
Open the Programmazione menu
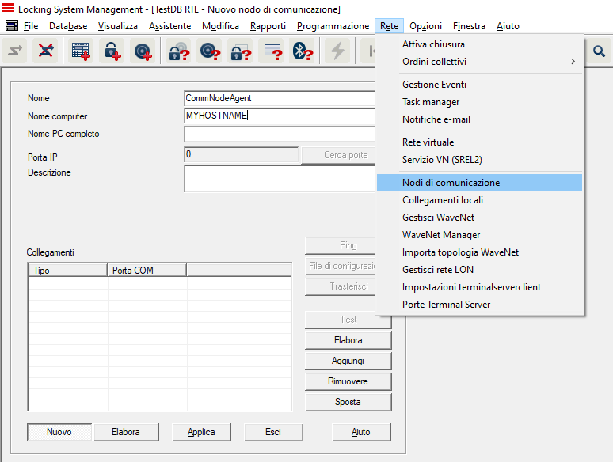point(333,26)
